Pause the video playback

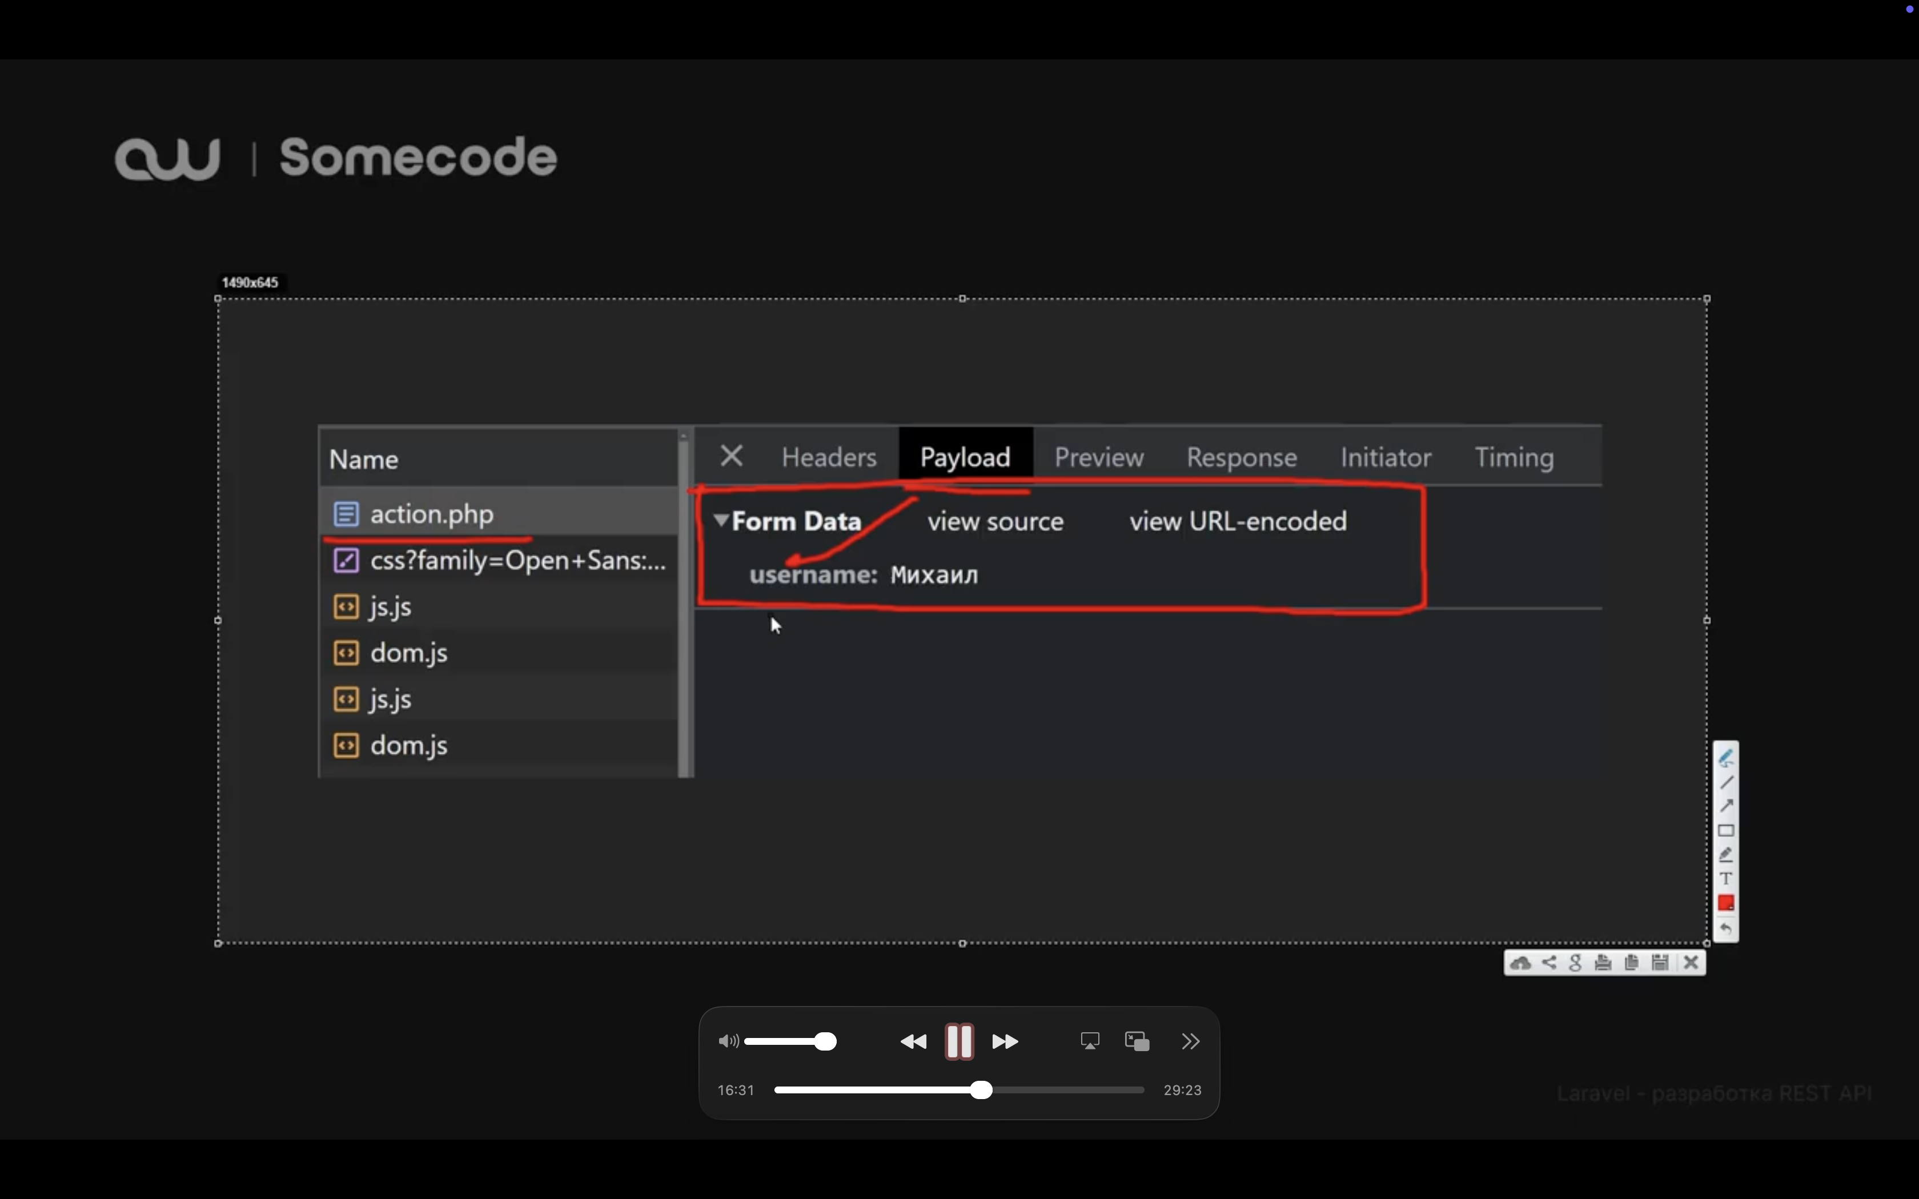coord(959,1041)
